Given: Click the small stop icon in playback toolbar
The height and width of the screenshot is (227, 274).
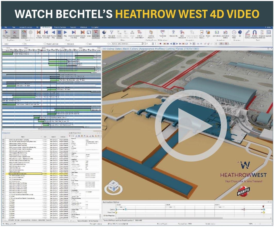Looking at the screenshot, I should pyautogui.click(x=174, y=44).
